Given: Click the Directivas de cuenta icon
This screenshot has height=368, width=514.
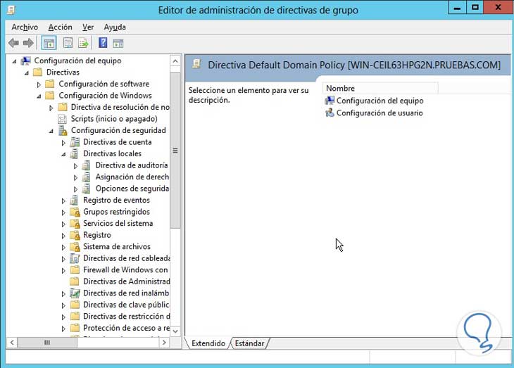Looking at the screenshot, I should (75, 142).
